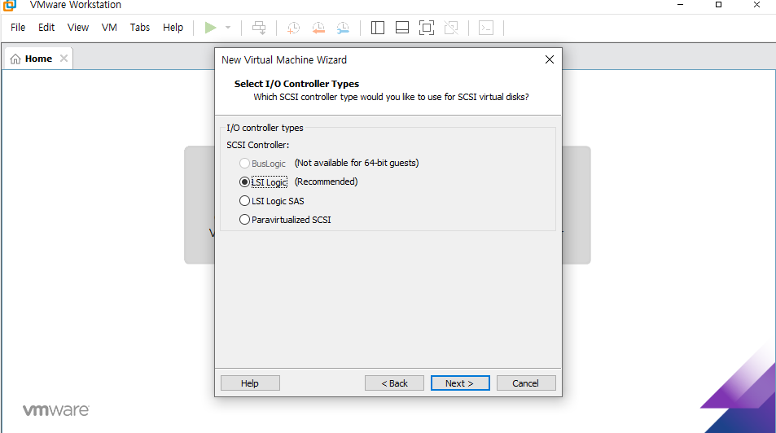Click the 'I/O controller types' group label

(265, 128)
